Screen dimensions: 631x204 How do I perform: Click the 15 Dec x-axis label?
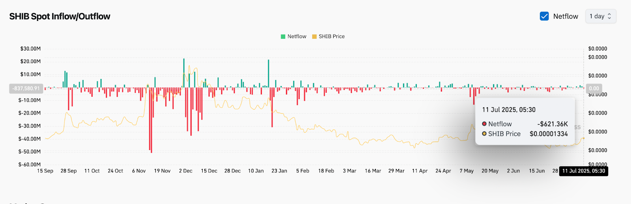(209, 171)
